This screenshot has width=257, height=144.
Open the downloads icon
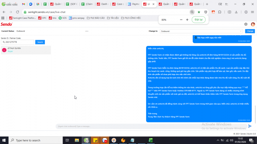point(236,12)
